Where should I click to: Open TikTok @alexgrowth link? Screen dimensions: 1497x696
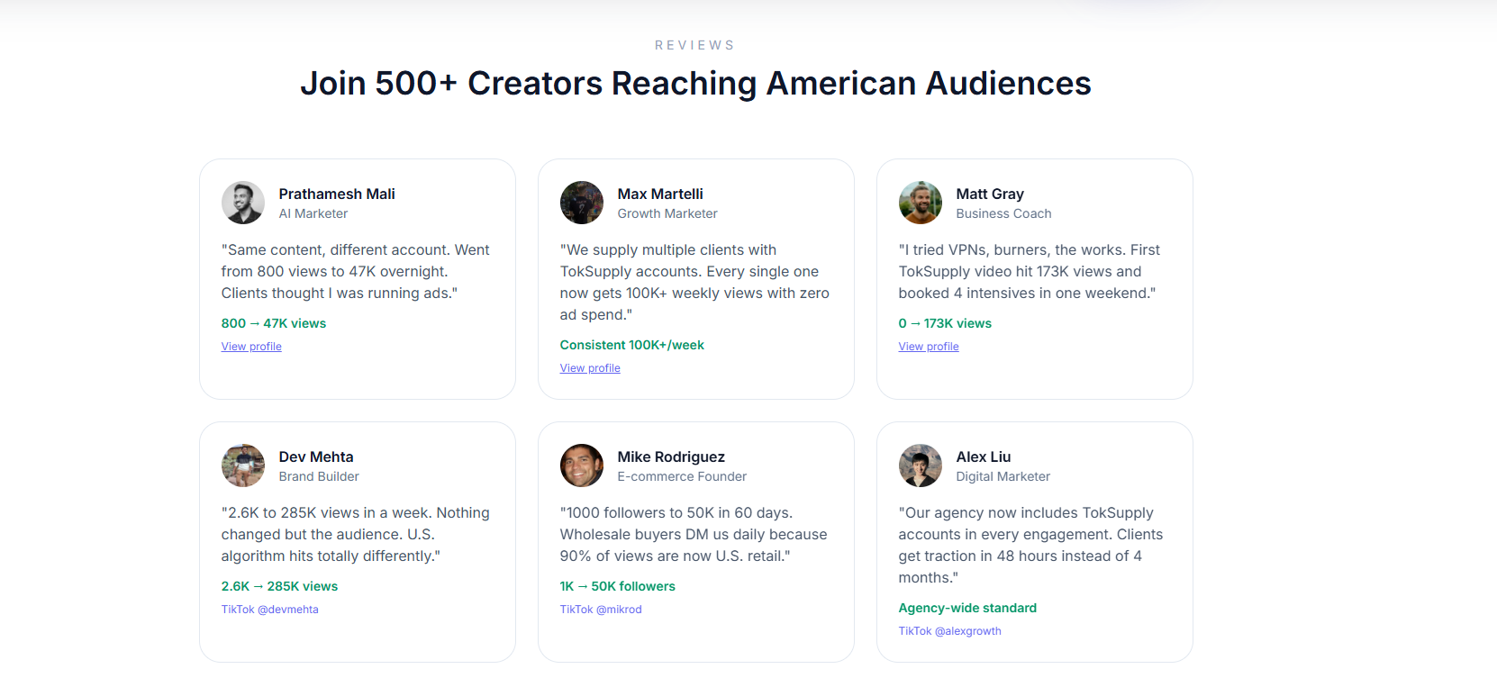click(950, 631)
